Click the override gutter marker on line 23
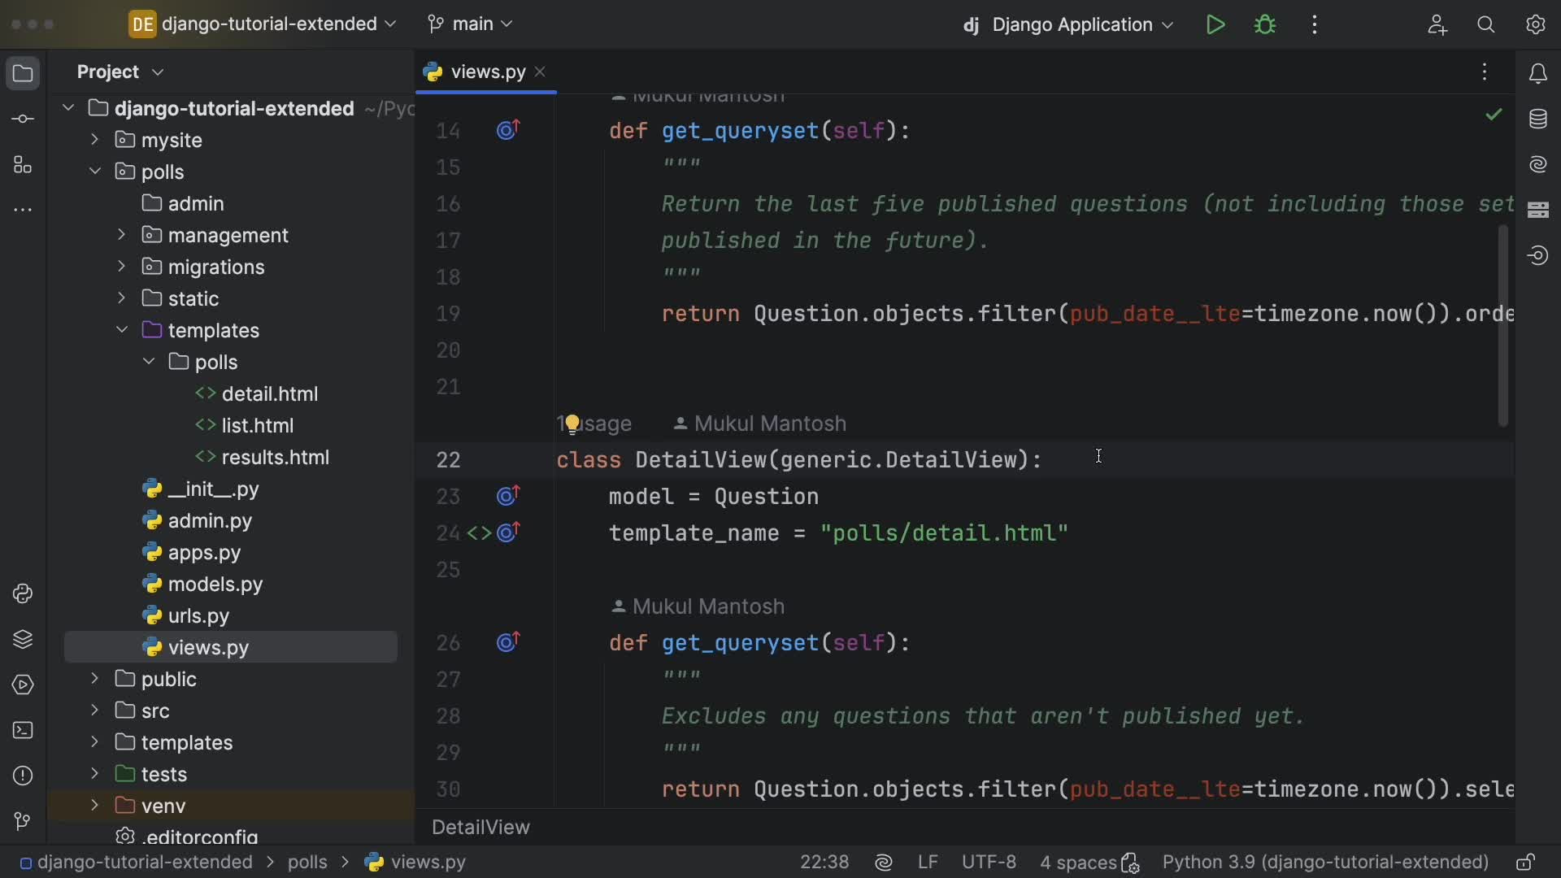 508,496
